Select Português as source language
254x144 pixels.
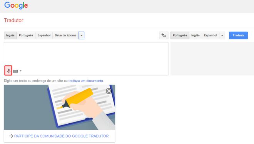coord(26,35)
